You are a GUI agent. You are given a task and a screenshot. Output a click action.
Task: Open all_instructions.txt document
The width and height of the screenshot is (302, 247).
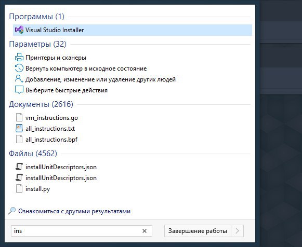point(50,129)
